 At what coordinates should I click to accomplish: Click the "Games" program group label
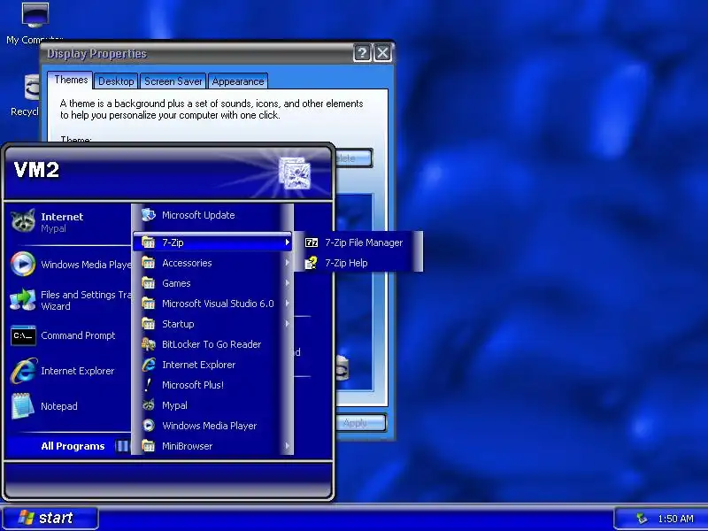tap(176, 283)
